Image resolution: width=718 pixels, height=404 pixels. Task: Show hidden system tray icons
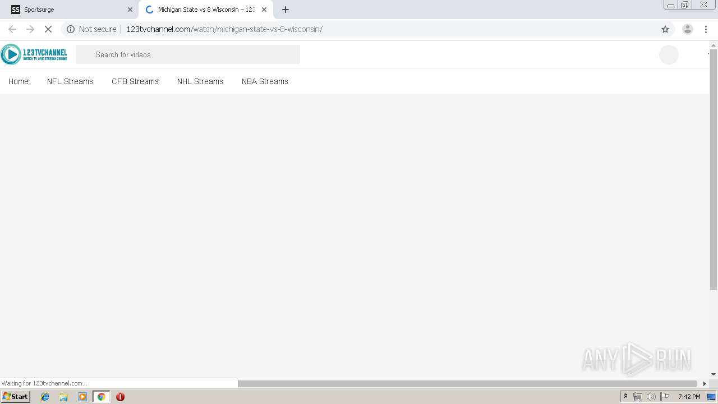[625, 397]
